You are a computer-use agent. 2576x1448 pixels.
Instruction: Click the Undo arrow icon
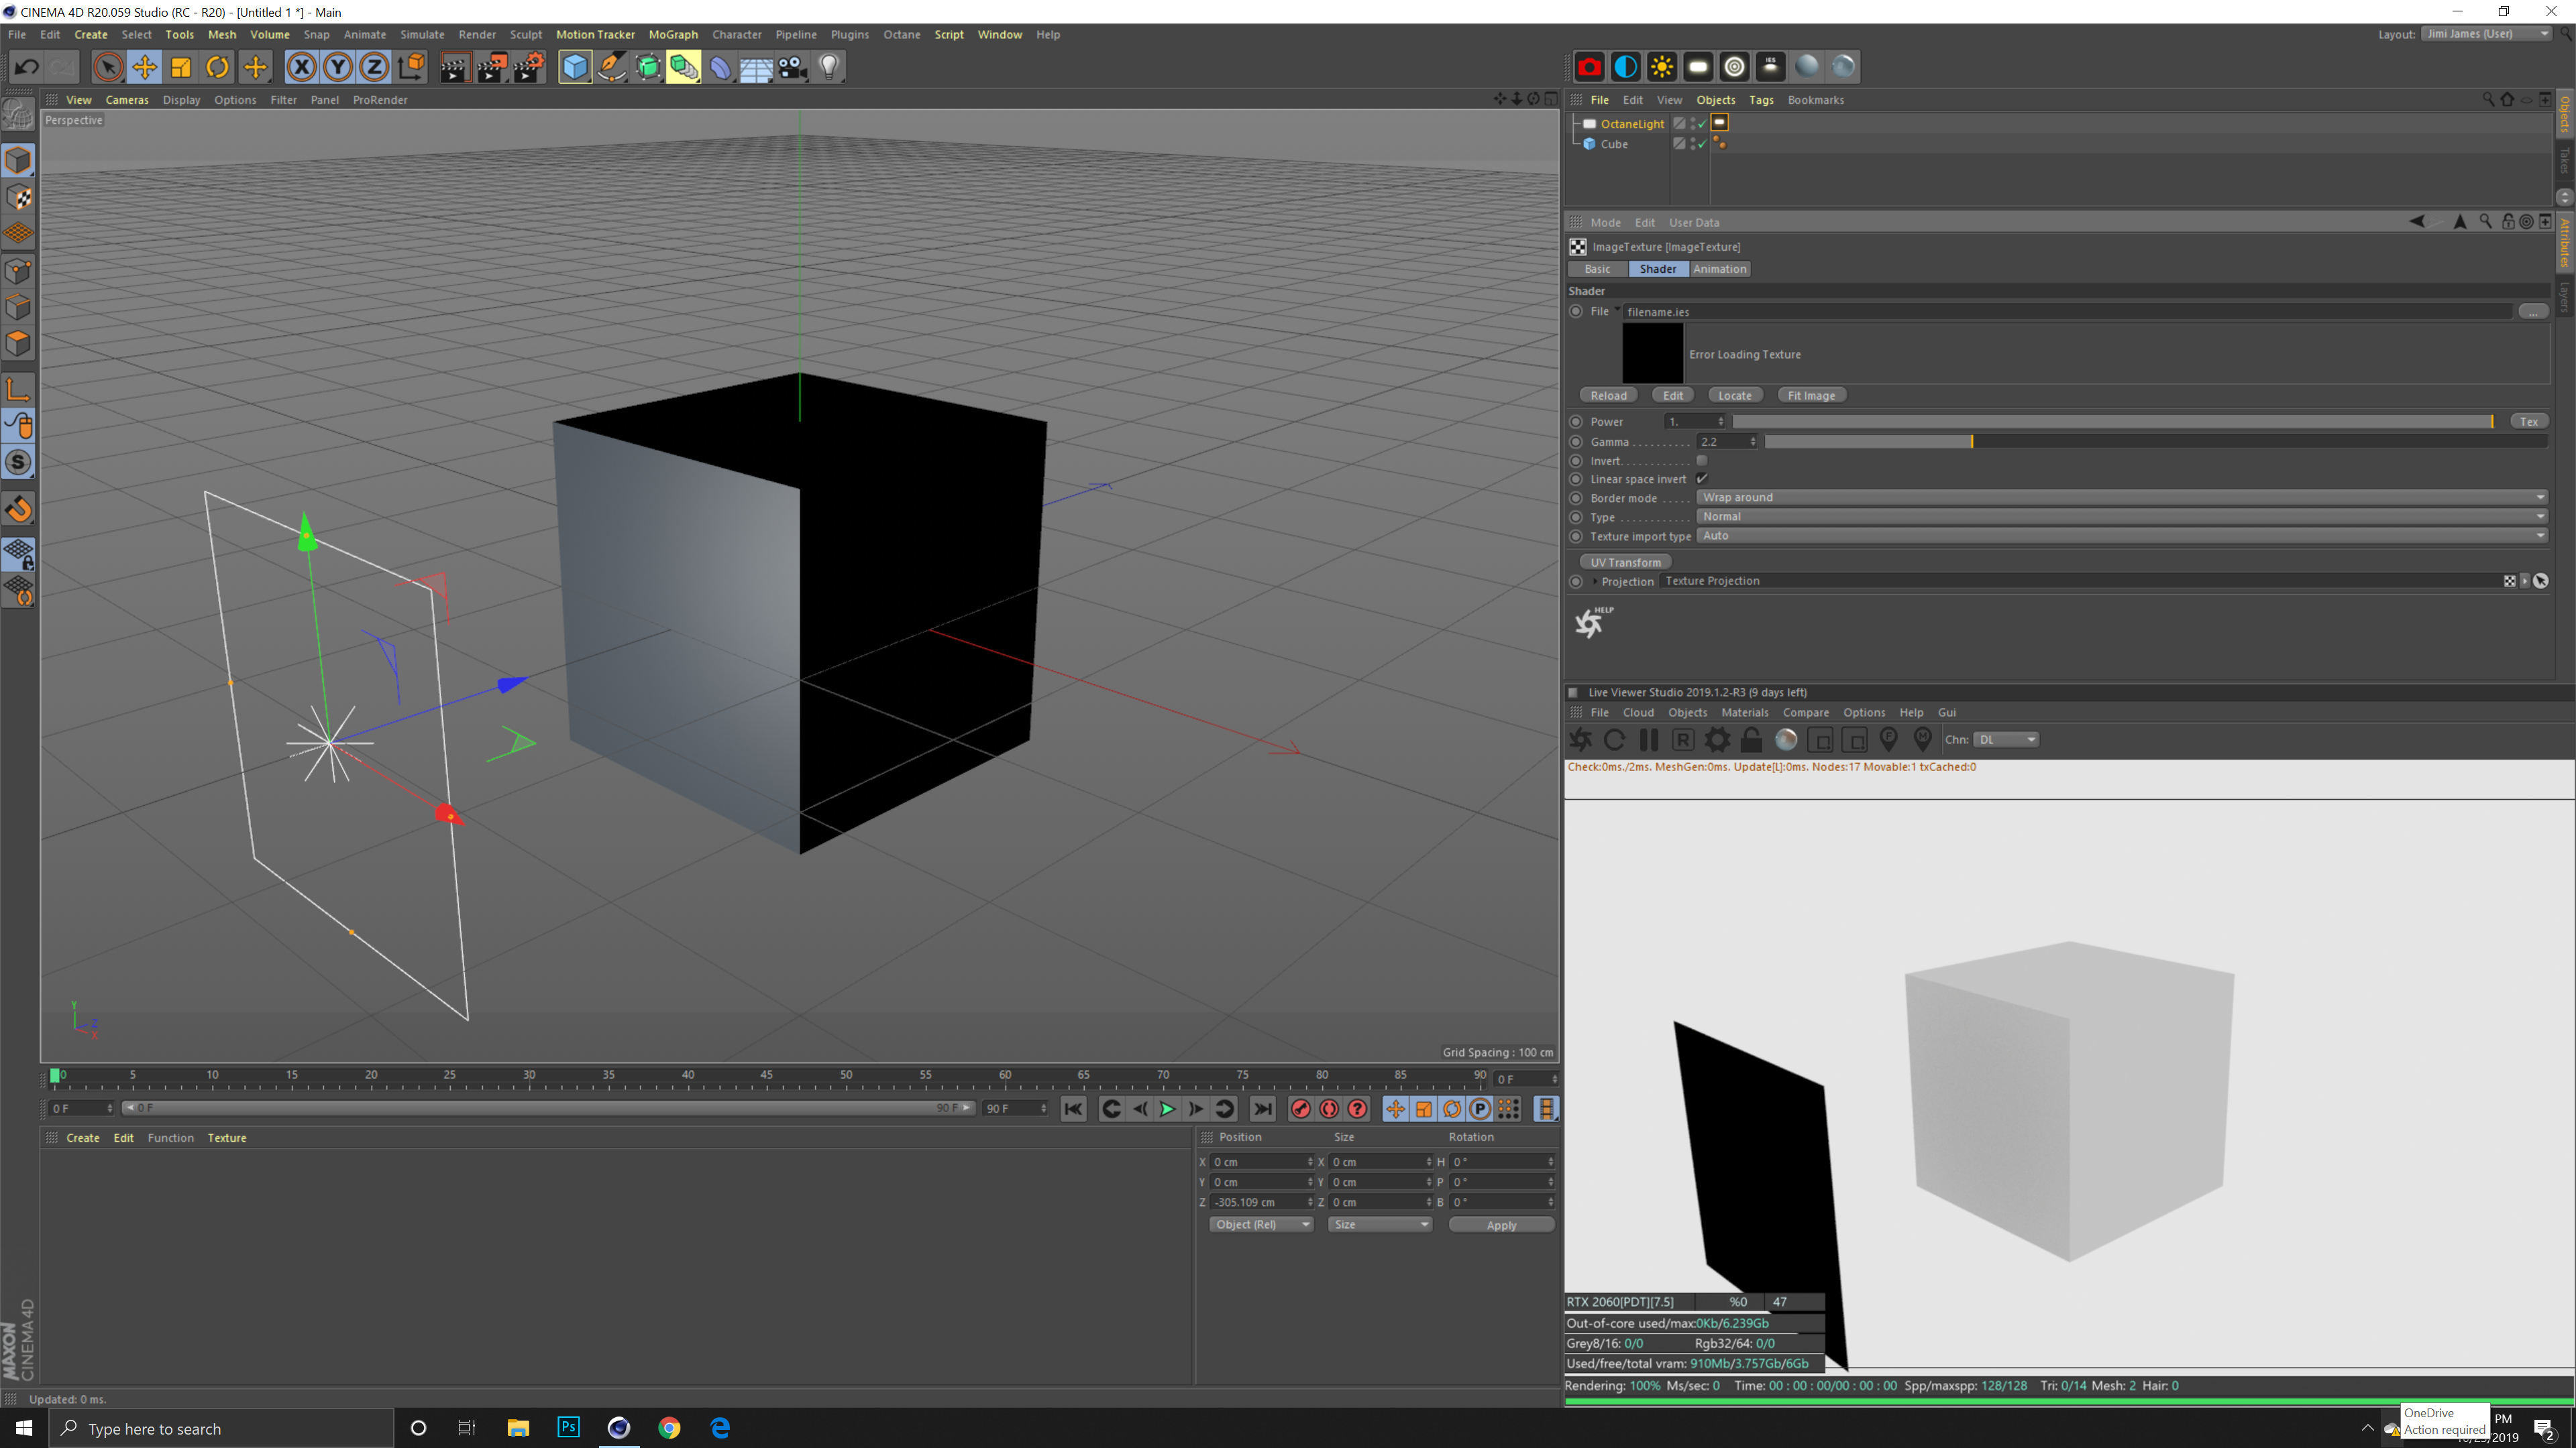click(x=27, y=67)
